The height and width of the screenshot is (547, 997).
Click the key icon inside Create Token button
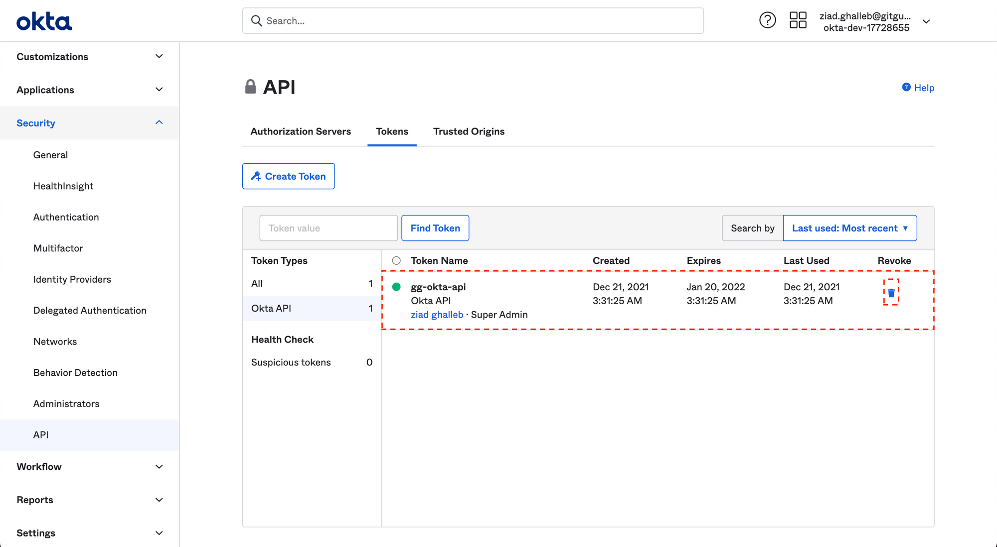click(257, 176)
